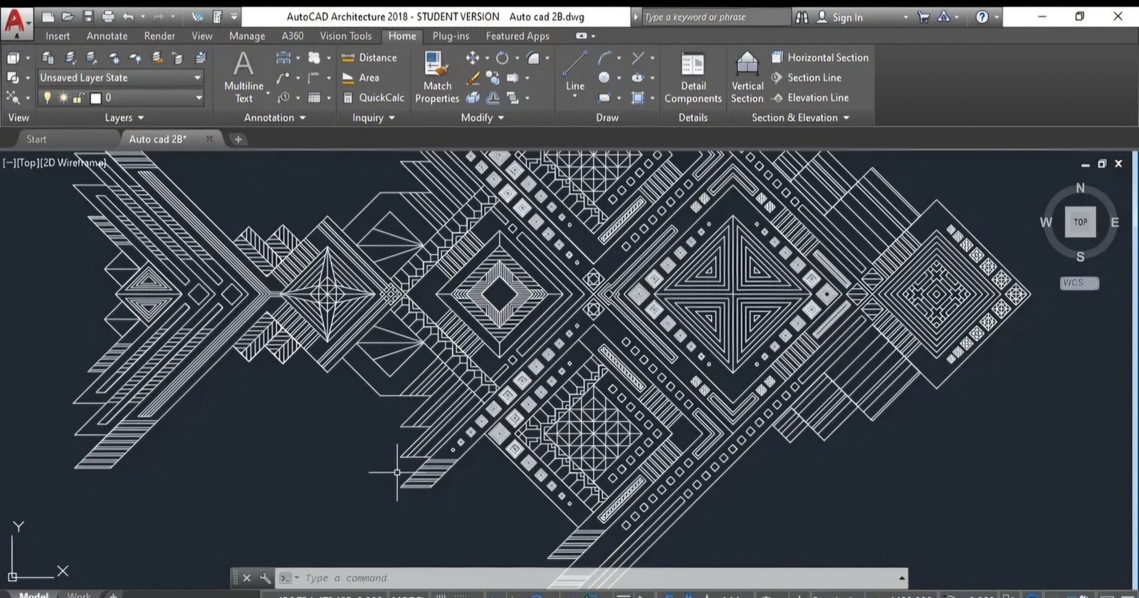This screenshot has width=1139, height=598.
Task: Expand the Inquiry panel
Action: (x=373, y=117)
